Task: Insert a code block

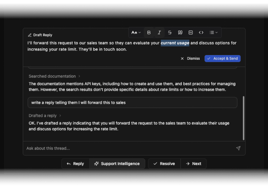Action: coord(191,33)
